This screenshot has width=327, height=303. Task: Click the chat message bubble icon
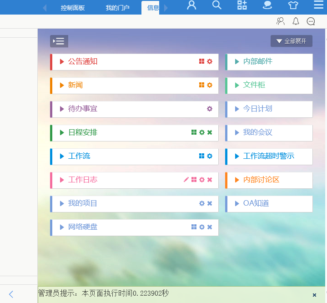tap(311, 21)
